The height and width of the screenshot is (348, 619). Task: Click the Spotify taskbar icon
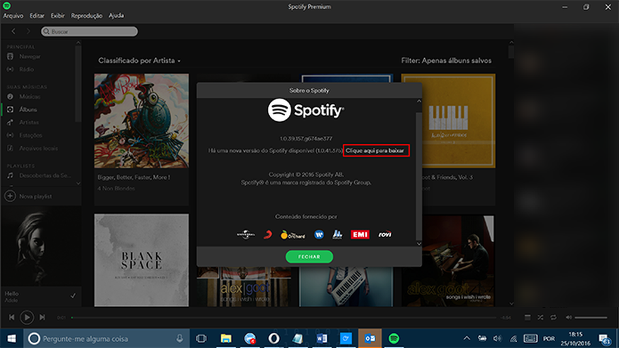coord(394,339)
